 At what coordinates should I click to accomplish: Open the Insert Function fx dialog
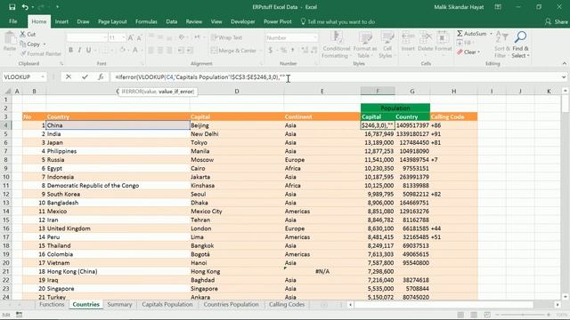(x=101, y=77)
